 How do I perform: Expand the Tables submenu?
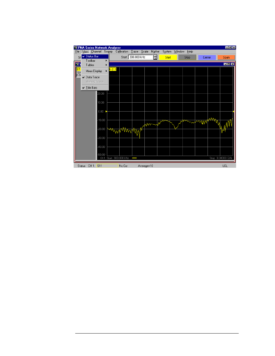click(95, 65)
